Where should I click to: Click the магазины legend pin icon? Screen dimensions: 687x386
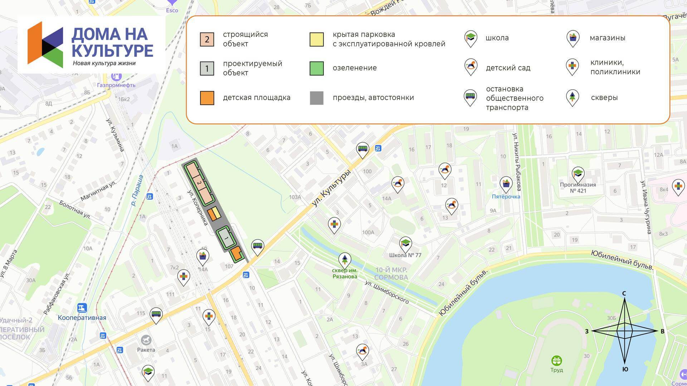pos(573,38)
